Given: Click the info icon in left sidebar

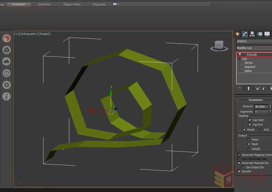Looking at the screenshot, I should 7,96.
